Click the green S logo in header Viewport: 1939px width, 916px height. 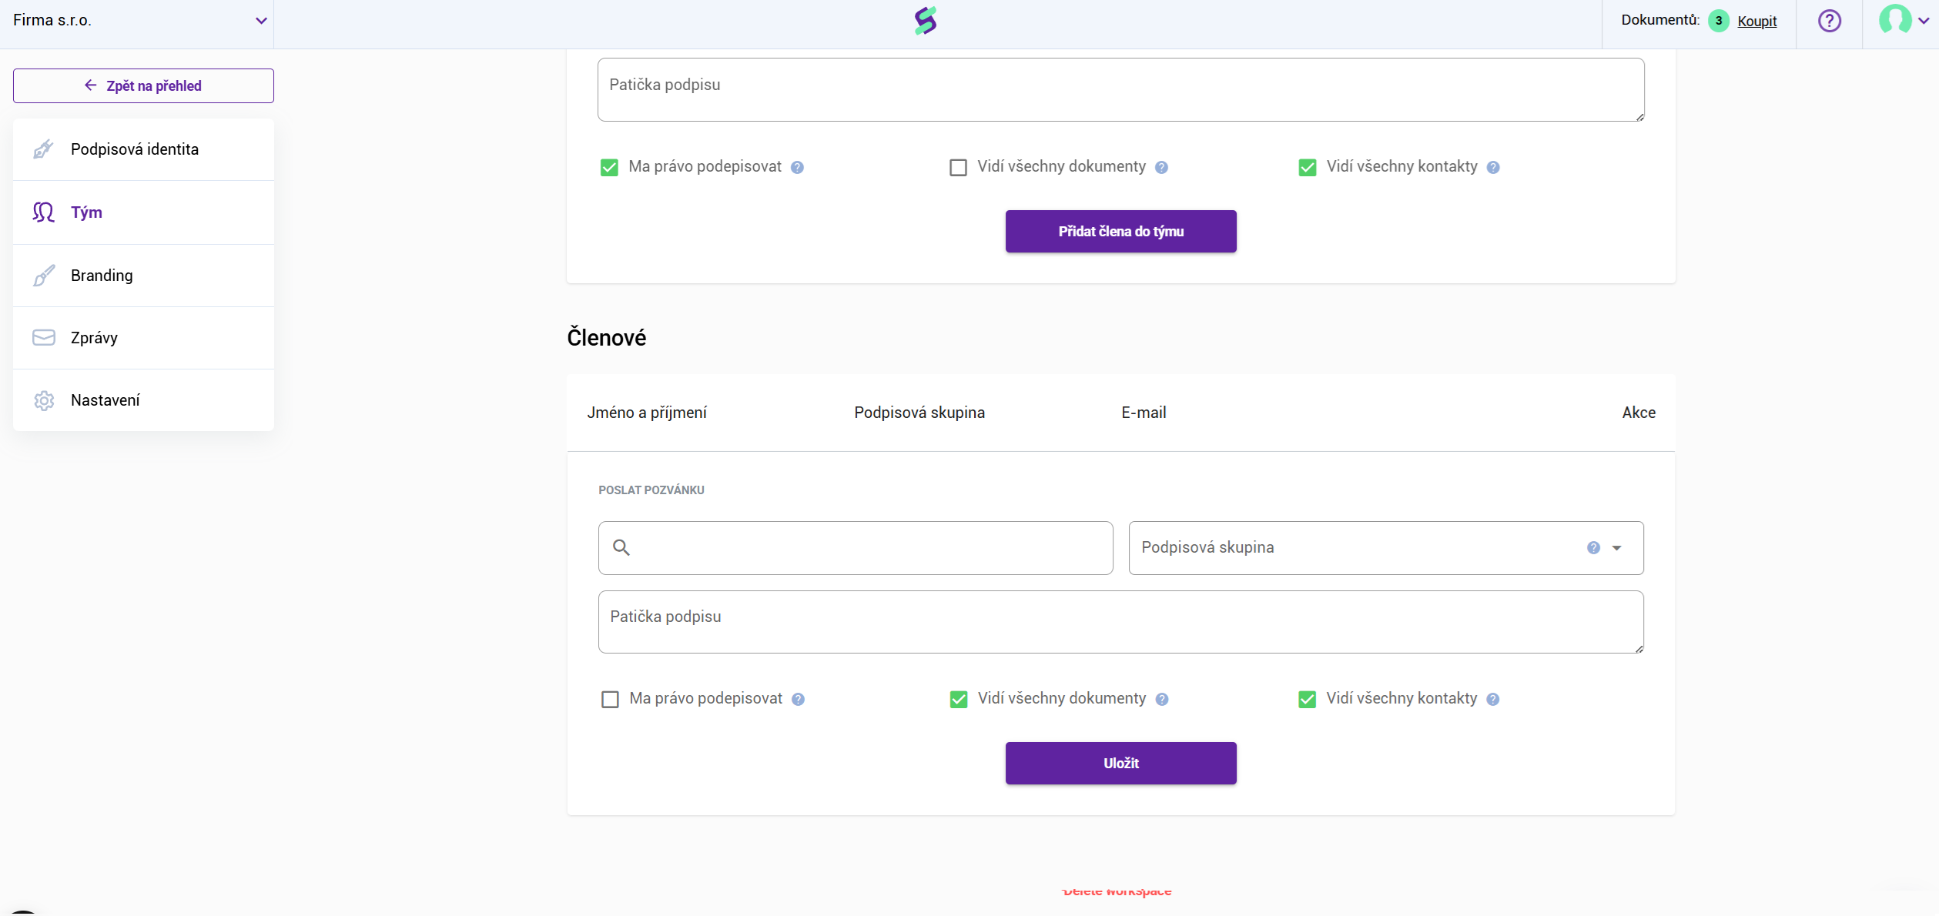925,21
